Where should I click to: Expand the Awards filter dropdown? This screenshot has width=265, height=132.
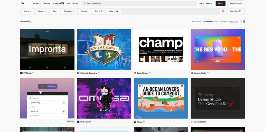point(27,11)
